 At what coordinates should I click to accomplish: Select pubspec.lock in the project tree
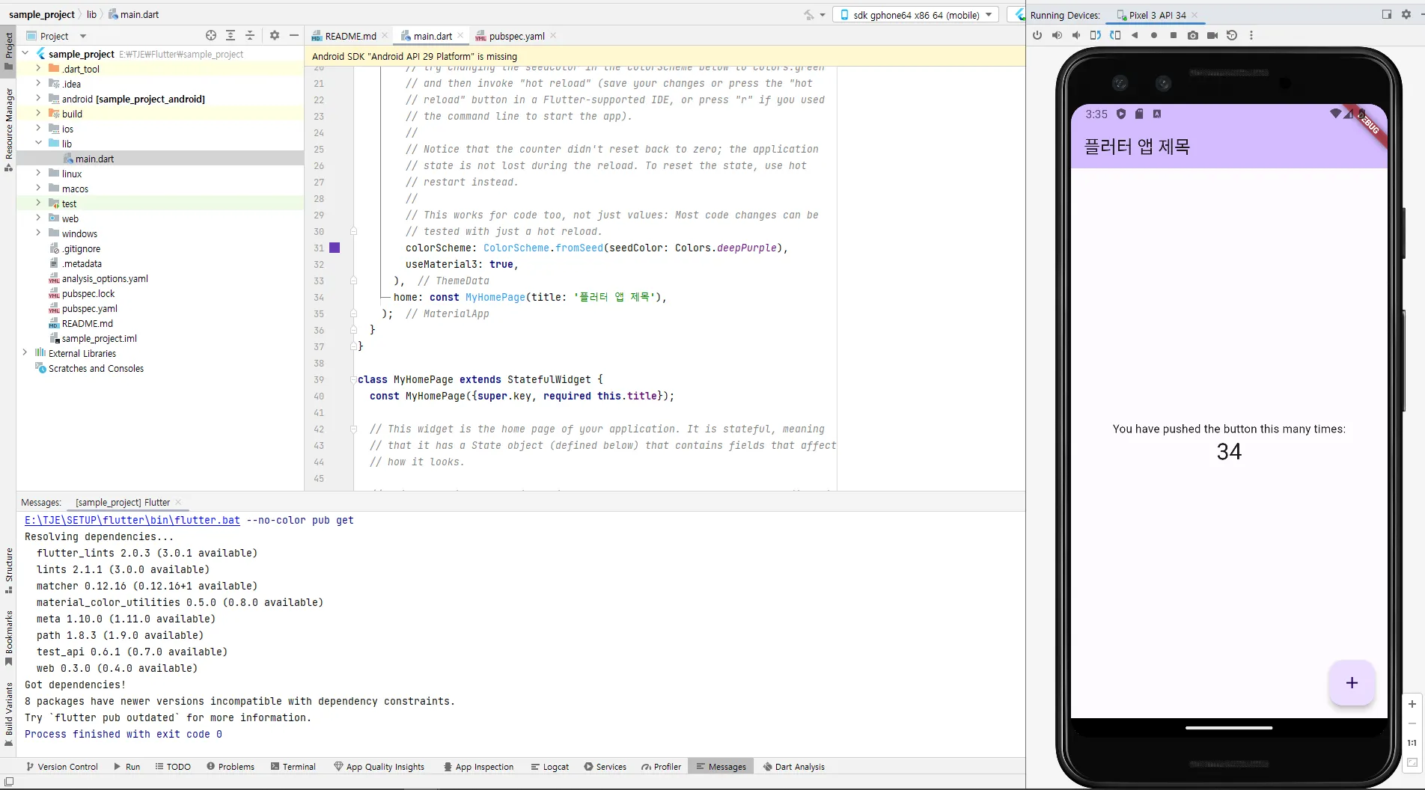(x=88, y=294)
